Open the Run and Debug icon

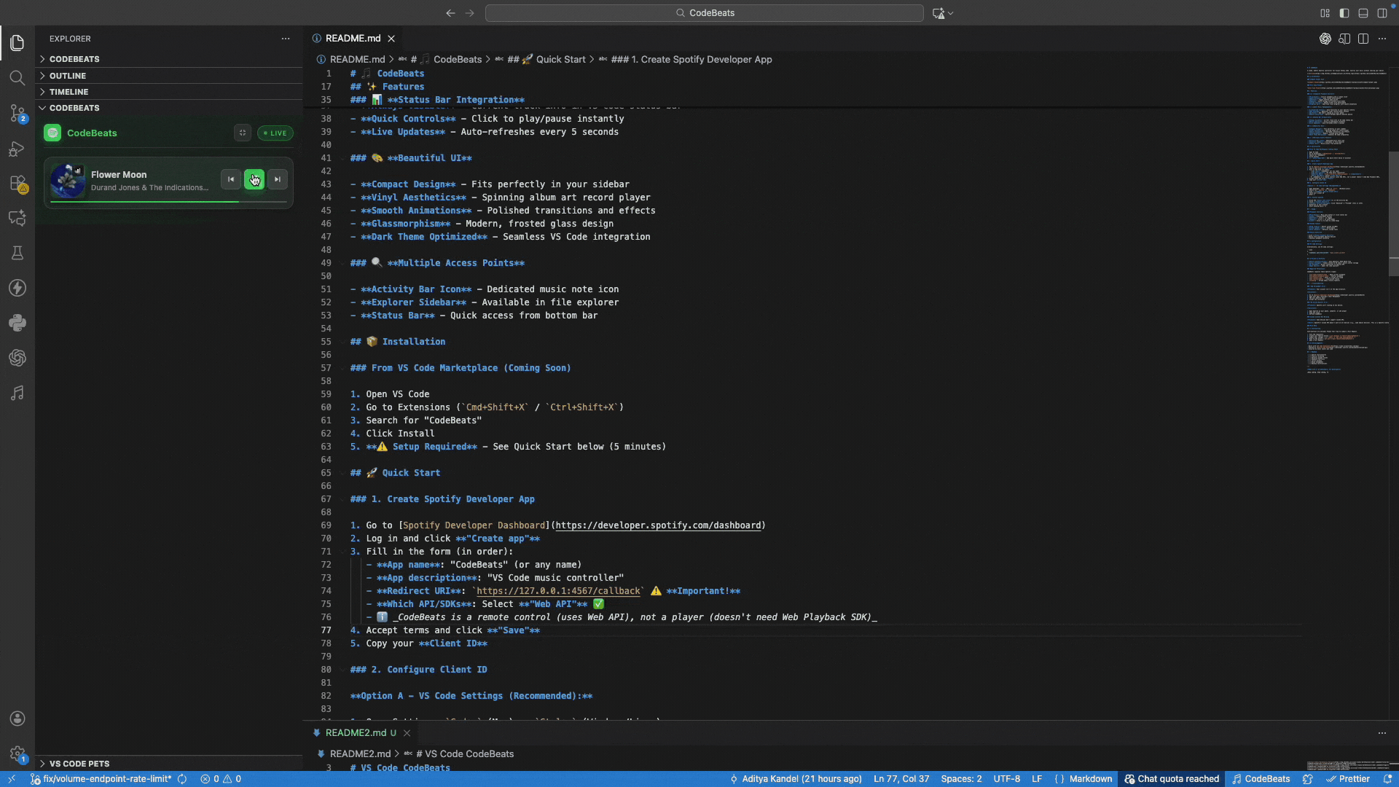pyautogui.click(x=17, y=149)
